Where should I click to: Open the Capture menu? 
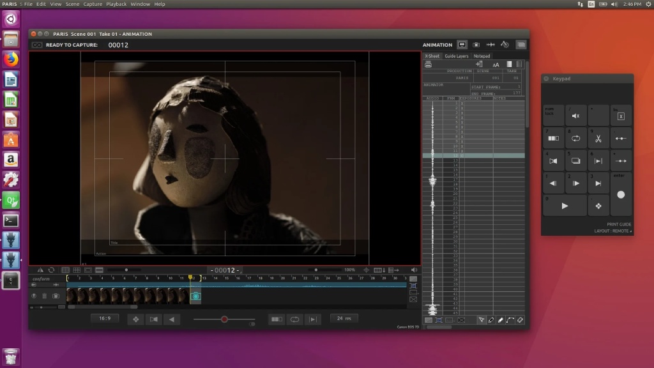pos(93,4)
